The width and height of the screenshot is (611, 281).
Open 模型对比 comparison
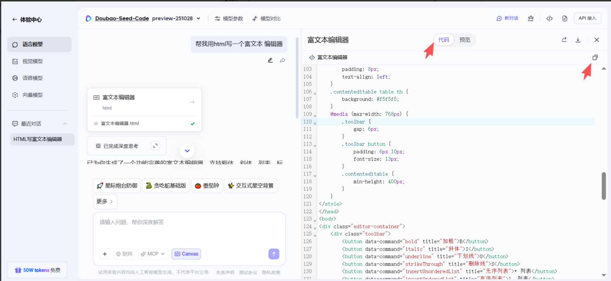click(x=266, y=19)
